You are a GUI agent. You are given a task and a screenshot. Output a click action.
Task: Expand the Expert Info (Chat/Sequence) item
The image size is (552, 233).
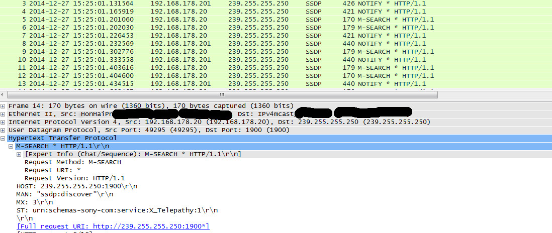pos(19,154)
